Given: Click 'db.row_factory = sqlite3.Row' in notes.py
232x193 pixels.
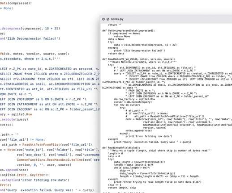Looking at the screenshot, I should pyautogui.click(x=134, y=99).
